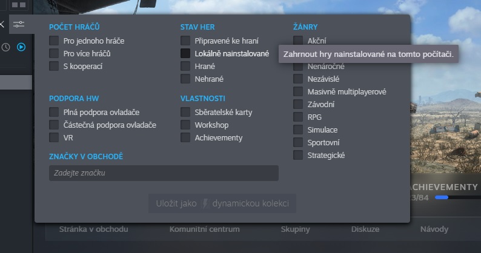Image resolution: width=481 pixels, height=253 pixels.
Task: Click the Zadejte značku tag field
Action: [164, 173]
